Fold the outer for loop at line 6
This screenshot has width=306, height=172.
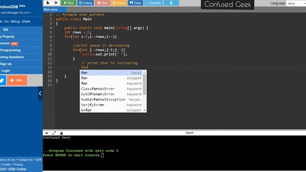[53, 37]
